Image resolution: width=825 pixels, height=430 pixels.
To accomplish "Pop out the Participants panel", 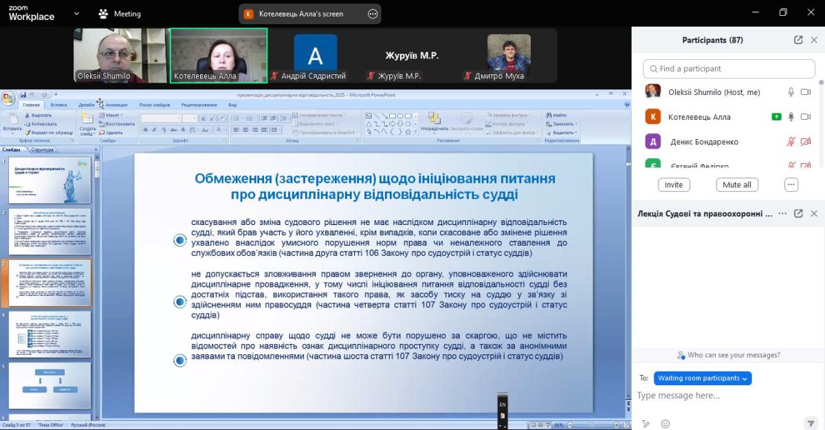I will point(798,40).
